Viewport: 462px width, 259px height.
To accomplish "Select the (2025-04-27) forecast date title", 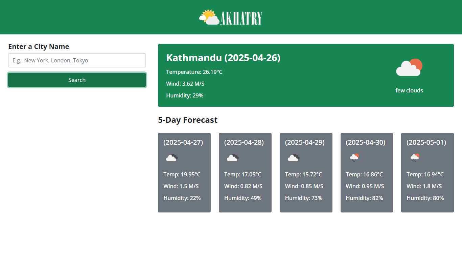I will click(183, 142).
